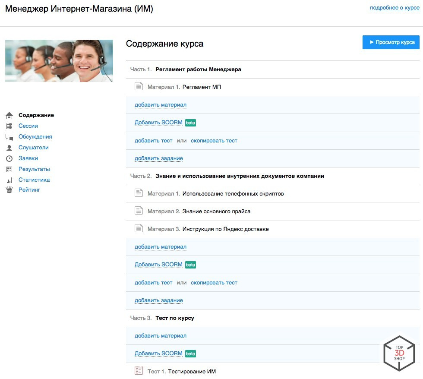
Task: Click the house icon beside Содержание
Action: 9,115
